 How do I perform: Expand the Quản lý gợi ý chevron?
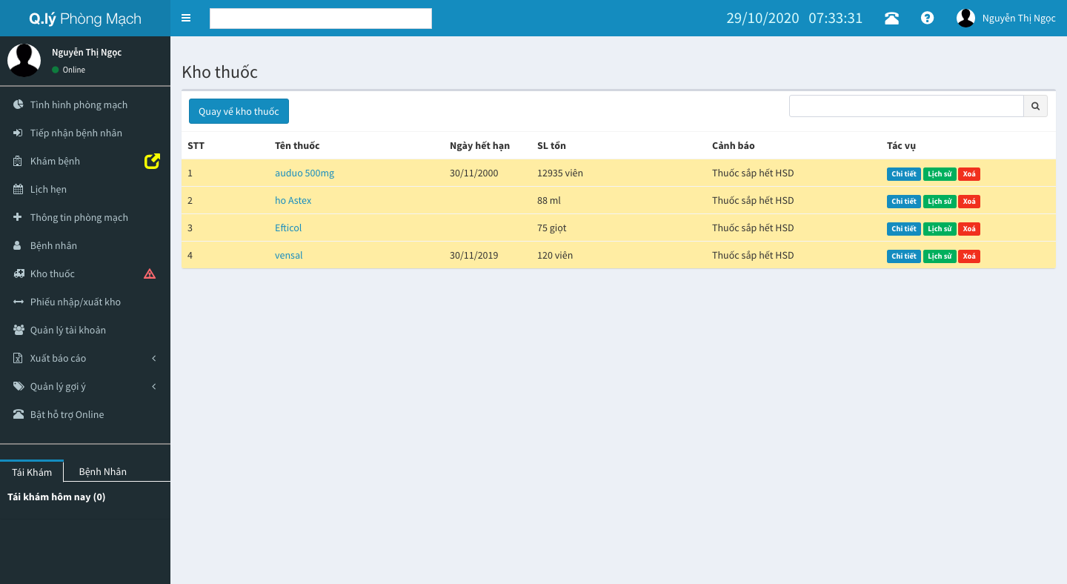pos(154,386)
